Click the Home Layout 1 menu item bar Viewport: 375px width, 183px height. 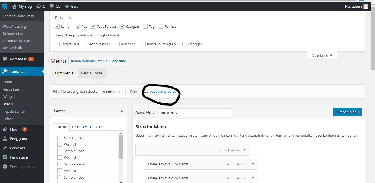[x=201, y=164]
